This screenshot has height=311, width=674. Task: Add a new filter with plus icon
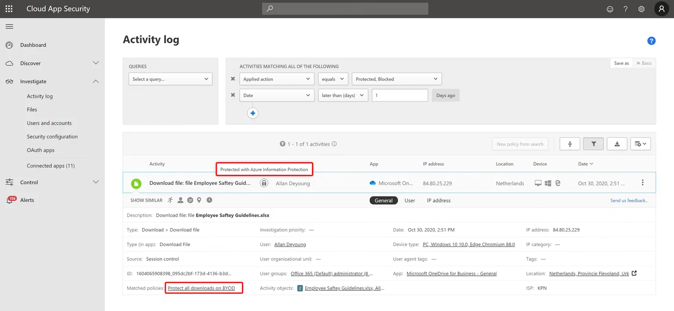coord(253,113)
